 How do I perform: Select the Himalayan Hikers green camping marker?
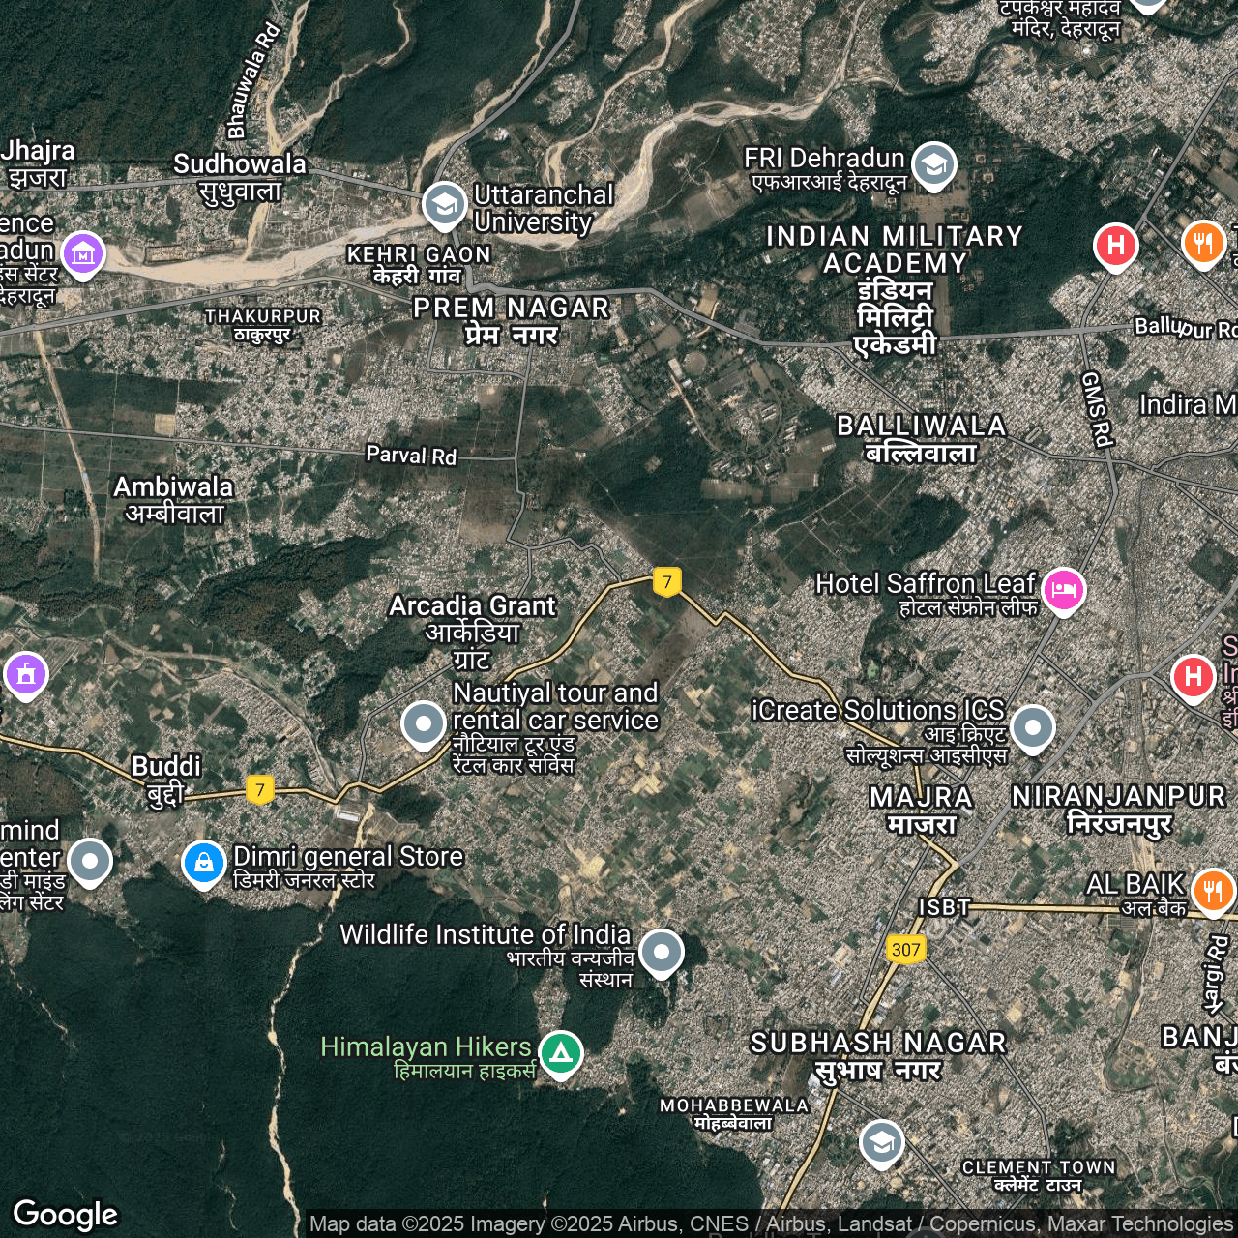[x=561, y=1052]
